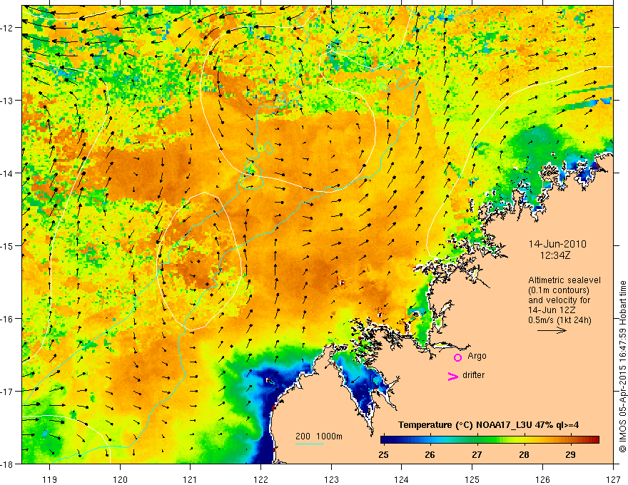The width and height of the screenshot is (628, 485).
Task: Select the temperature color bar
Action: pyautogui.click(x=490, y=440)
